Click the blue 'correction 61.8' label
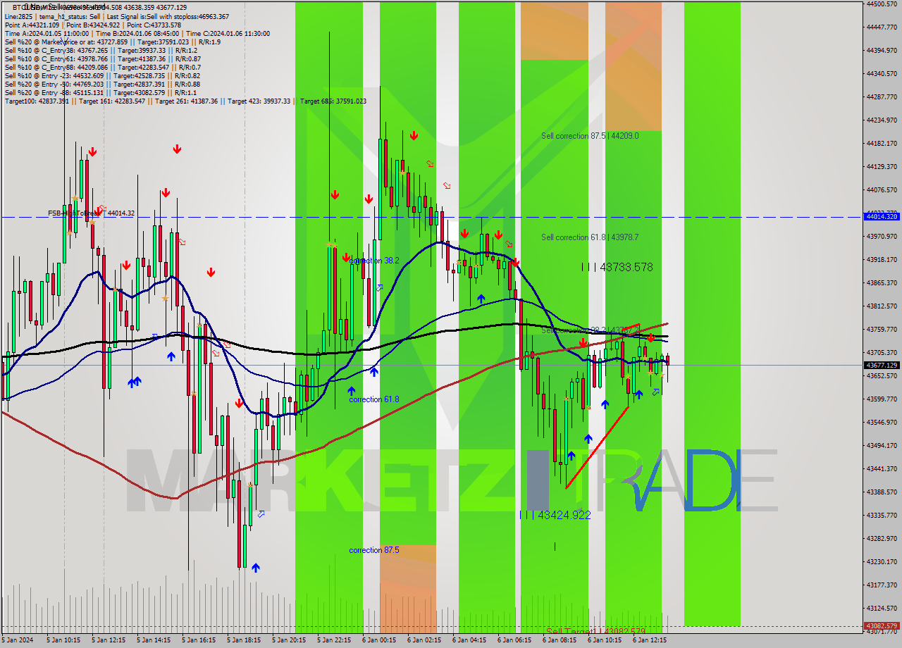 click(374, 399)
